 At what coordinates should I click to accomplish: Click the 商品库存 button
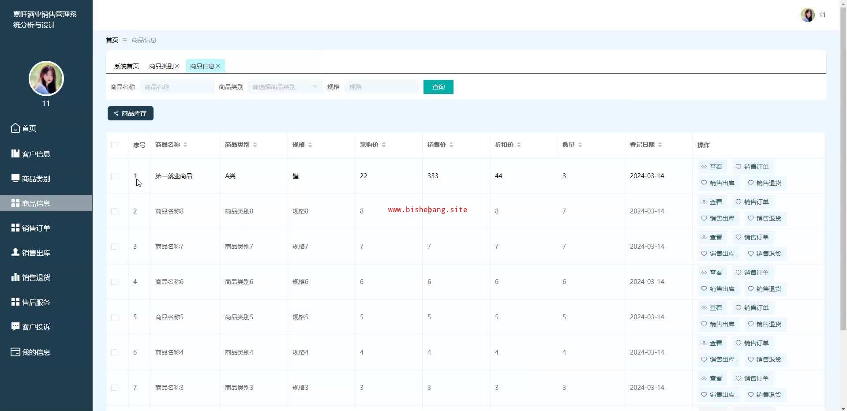pos(131,113)
